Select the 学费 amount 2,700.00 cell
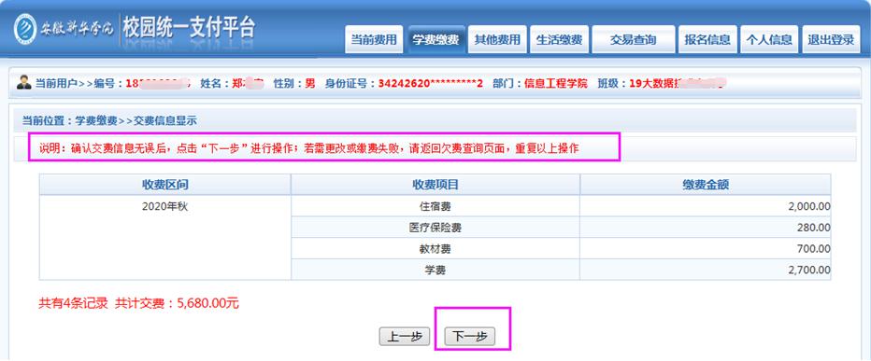 point(706,271)
